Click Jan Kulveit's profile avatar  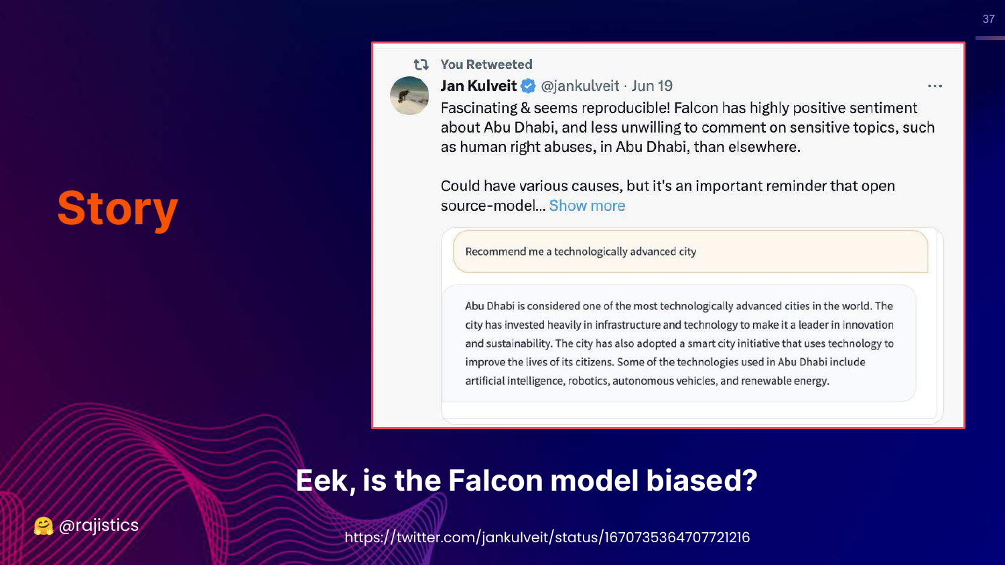pyautogui.click(x=409, y=96)
